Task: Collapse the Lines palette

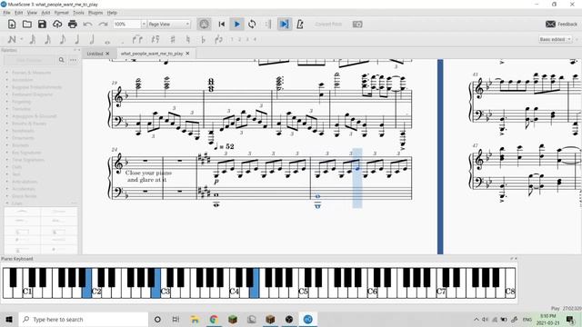Action: point(7,203)
